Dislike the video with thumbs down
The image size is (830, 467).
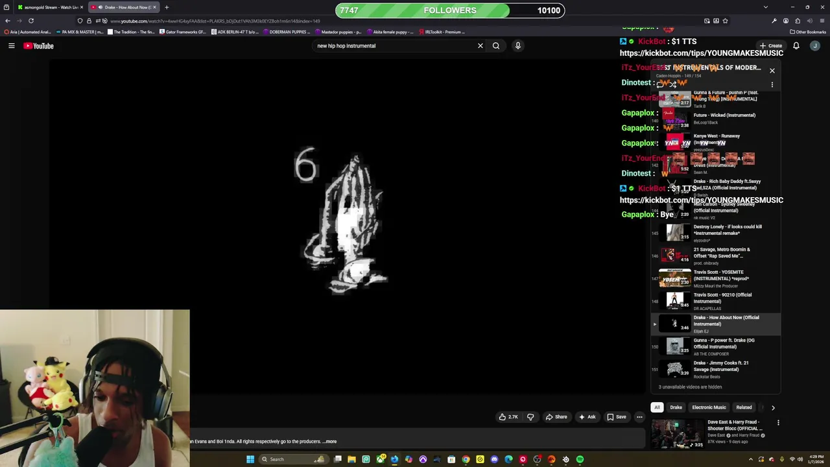point(530,417)
